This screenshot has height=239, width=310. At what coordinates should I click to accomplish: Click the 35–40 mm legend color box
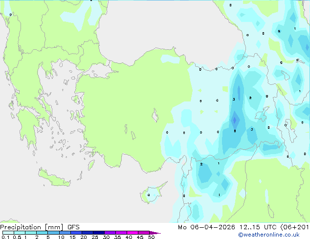[121, 233]
